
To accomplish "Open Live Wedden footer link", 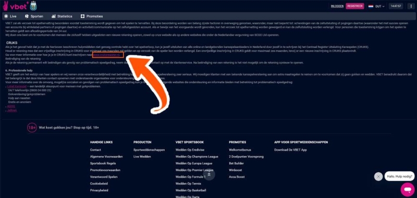I will [142, 156].
